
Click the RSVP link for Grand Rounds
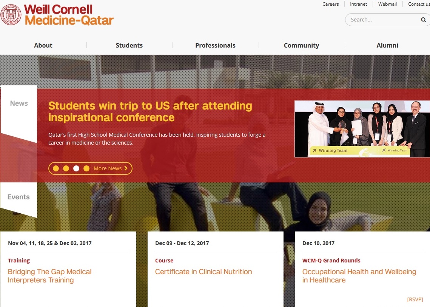pos(415,299)
